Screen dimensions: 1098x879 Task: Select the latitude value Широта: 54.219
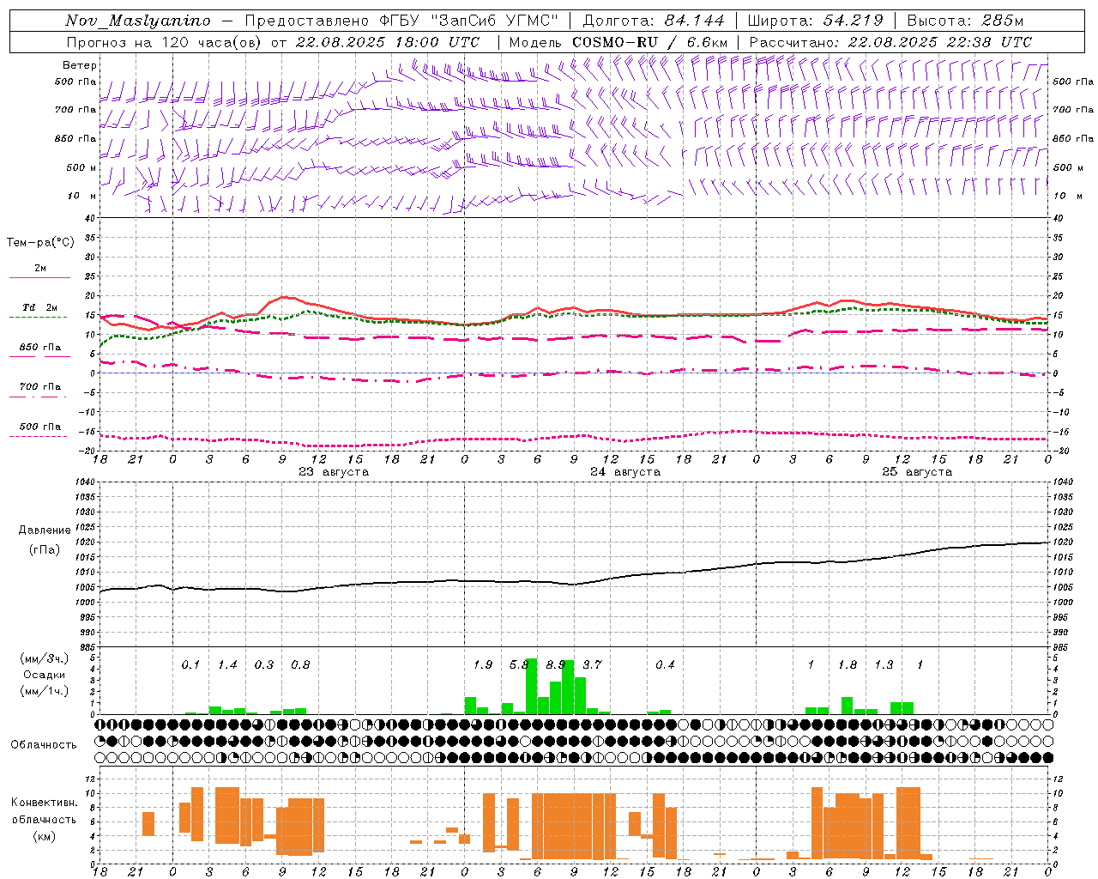point(816,21)
